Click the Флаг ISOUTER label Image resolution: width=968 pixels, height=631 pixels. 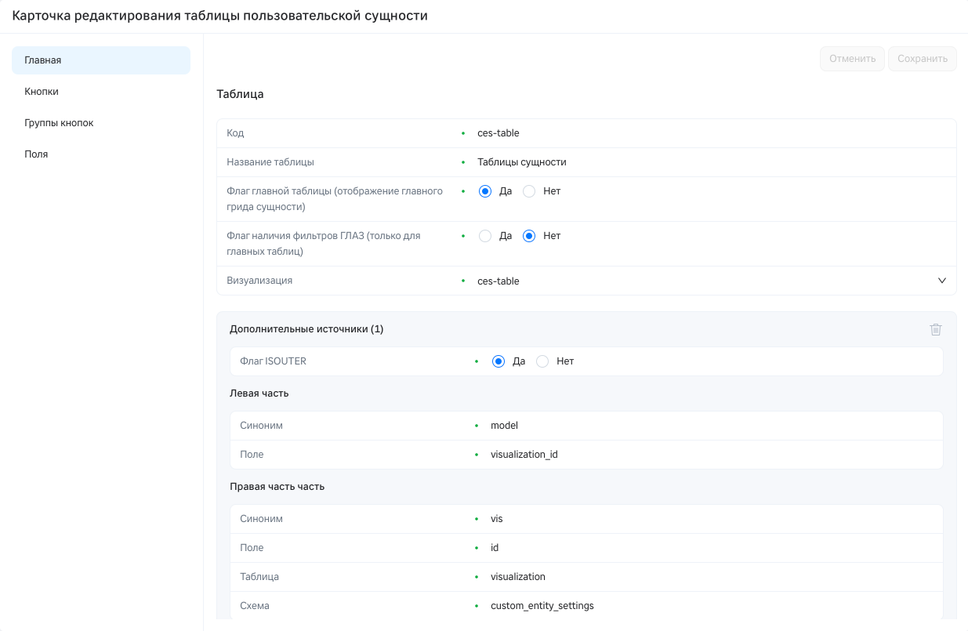[273, 361]
